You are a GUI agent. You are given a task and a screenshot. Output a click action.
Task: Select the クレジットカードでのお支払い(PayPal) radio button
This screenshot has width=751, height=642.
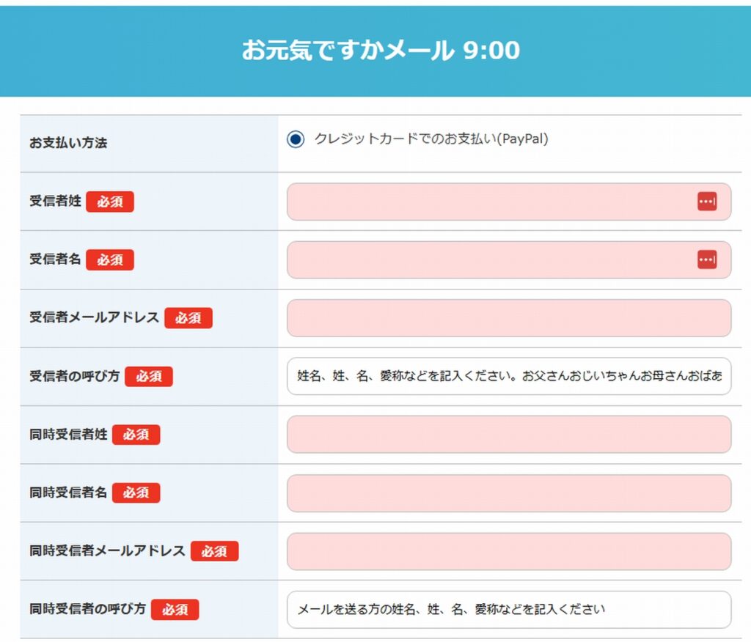296,139
